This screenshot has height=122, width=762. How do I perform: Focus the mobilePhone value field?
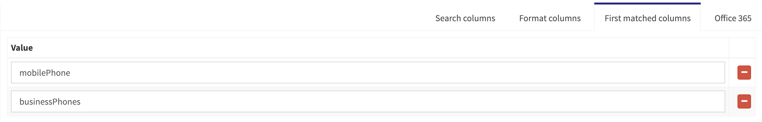pos(368,73)
